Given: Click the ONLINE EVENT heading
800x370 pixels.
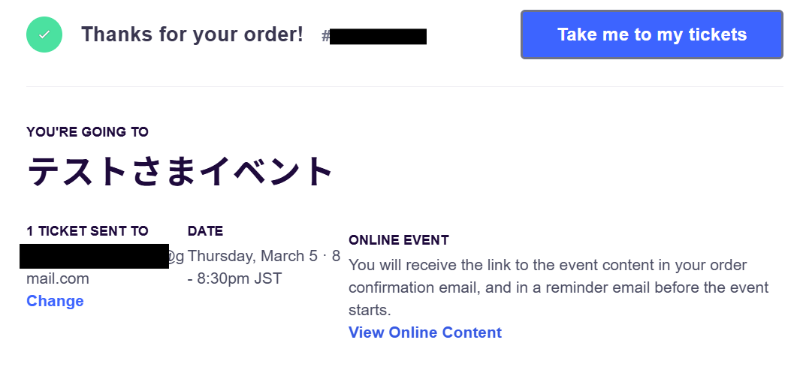Looking at the screenshot, I should (x=399, y=240).
